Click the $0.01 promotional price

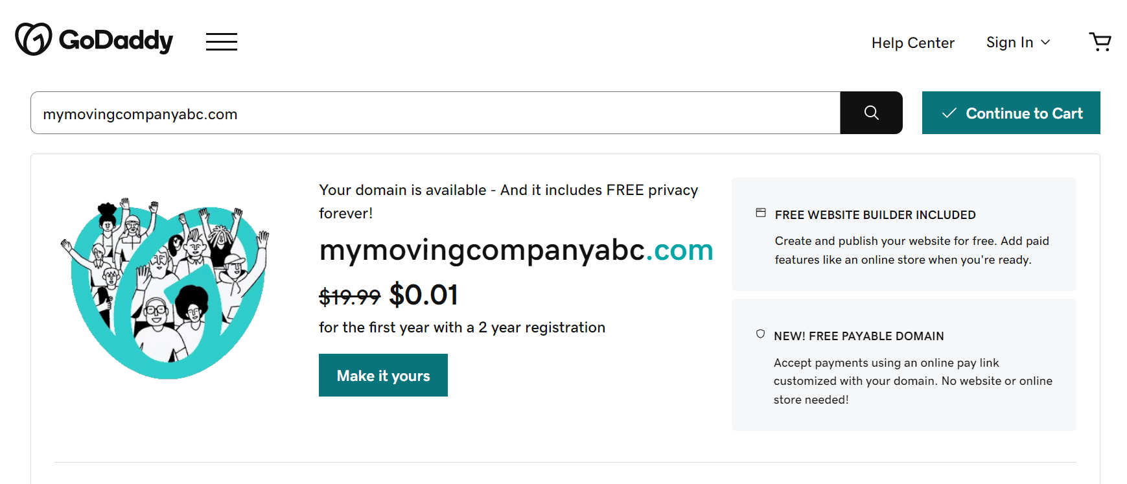coord(424,295)
